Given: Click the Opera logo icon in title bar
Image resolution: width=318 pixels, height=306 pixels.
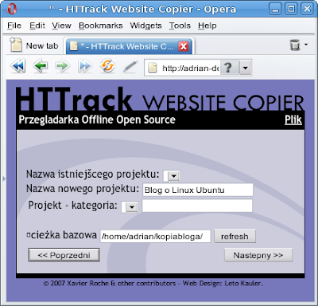Looking at the screenshot, I should (x=11, y=9).
